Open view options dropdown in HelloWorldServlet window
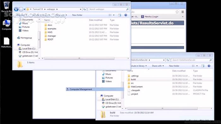 coord(197,66)
